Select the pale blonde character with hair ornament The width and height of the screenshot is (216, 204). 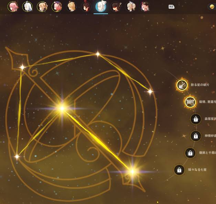tap(130, 7)
